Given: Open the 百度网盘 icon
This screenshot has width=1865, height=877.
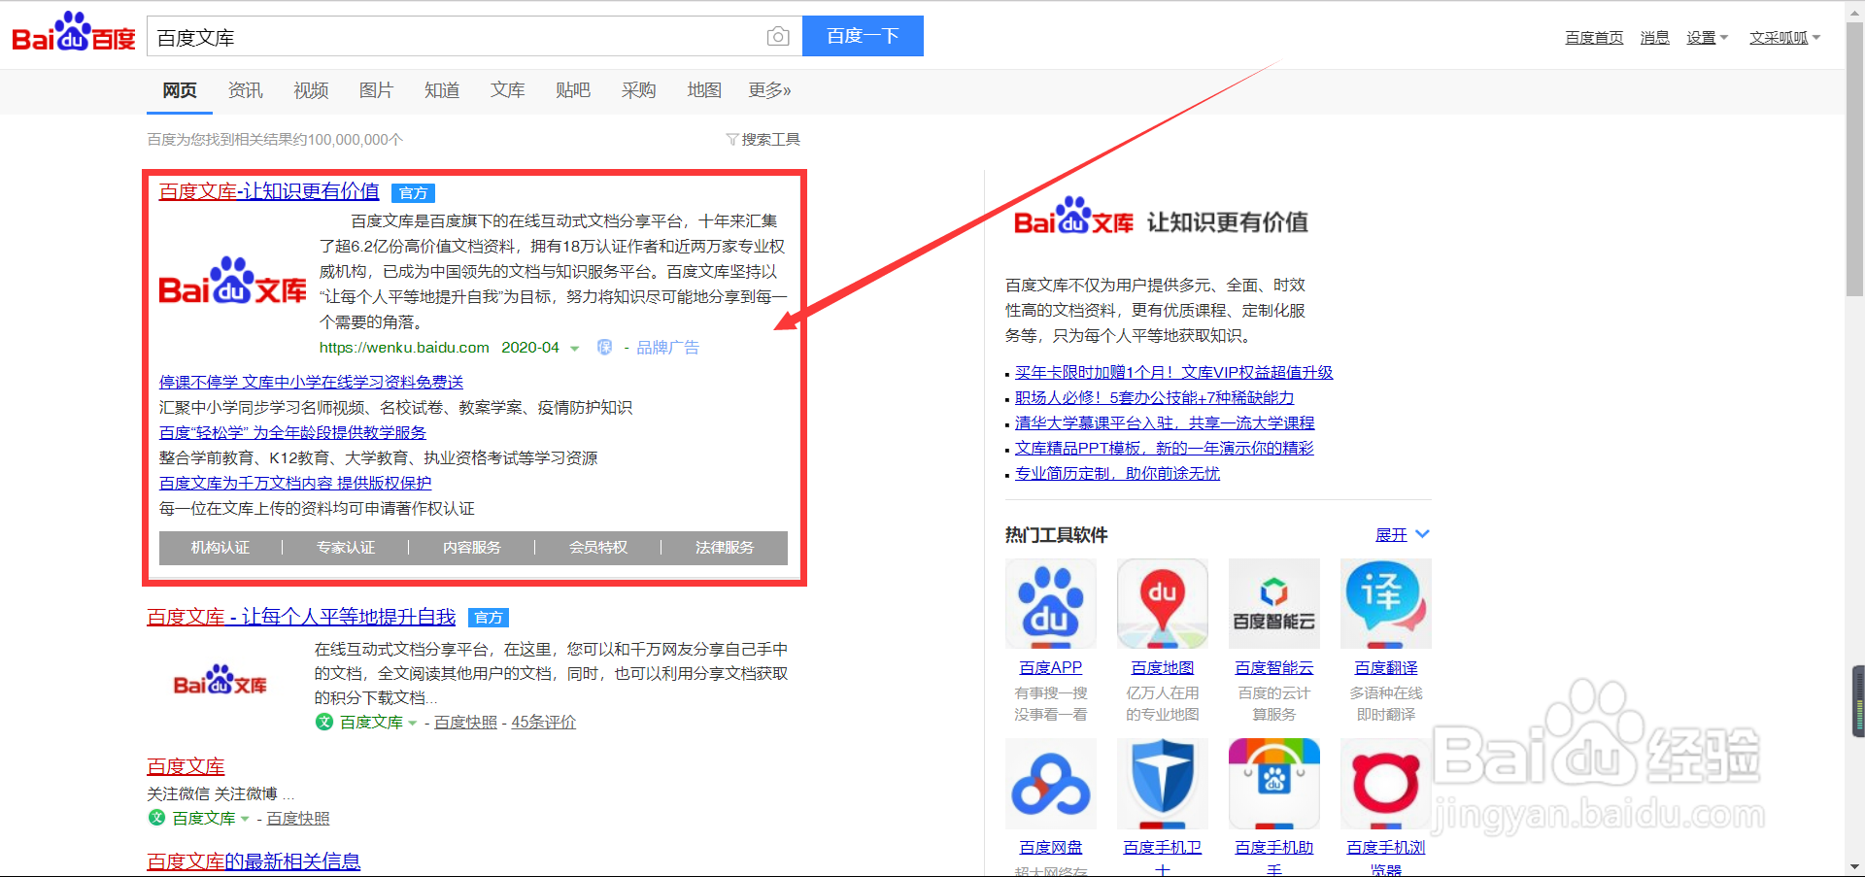Looking at the screenshot, I should pos(1051,783).
